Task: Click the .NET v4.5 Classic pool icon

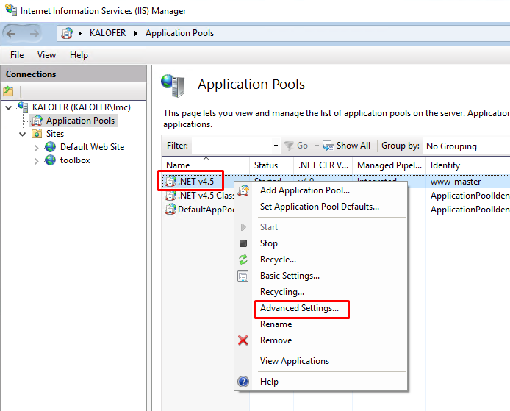Action: [170, 196]
